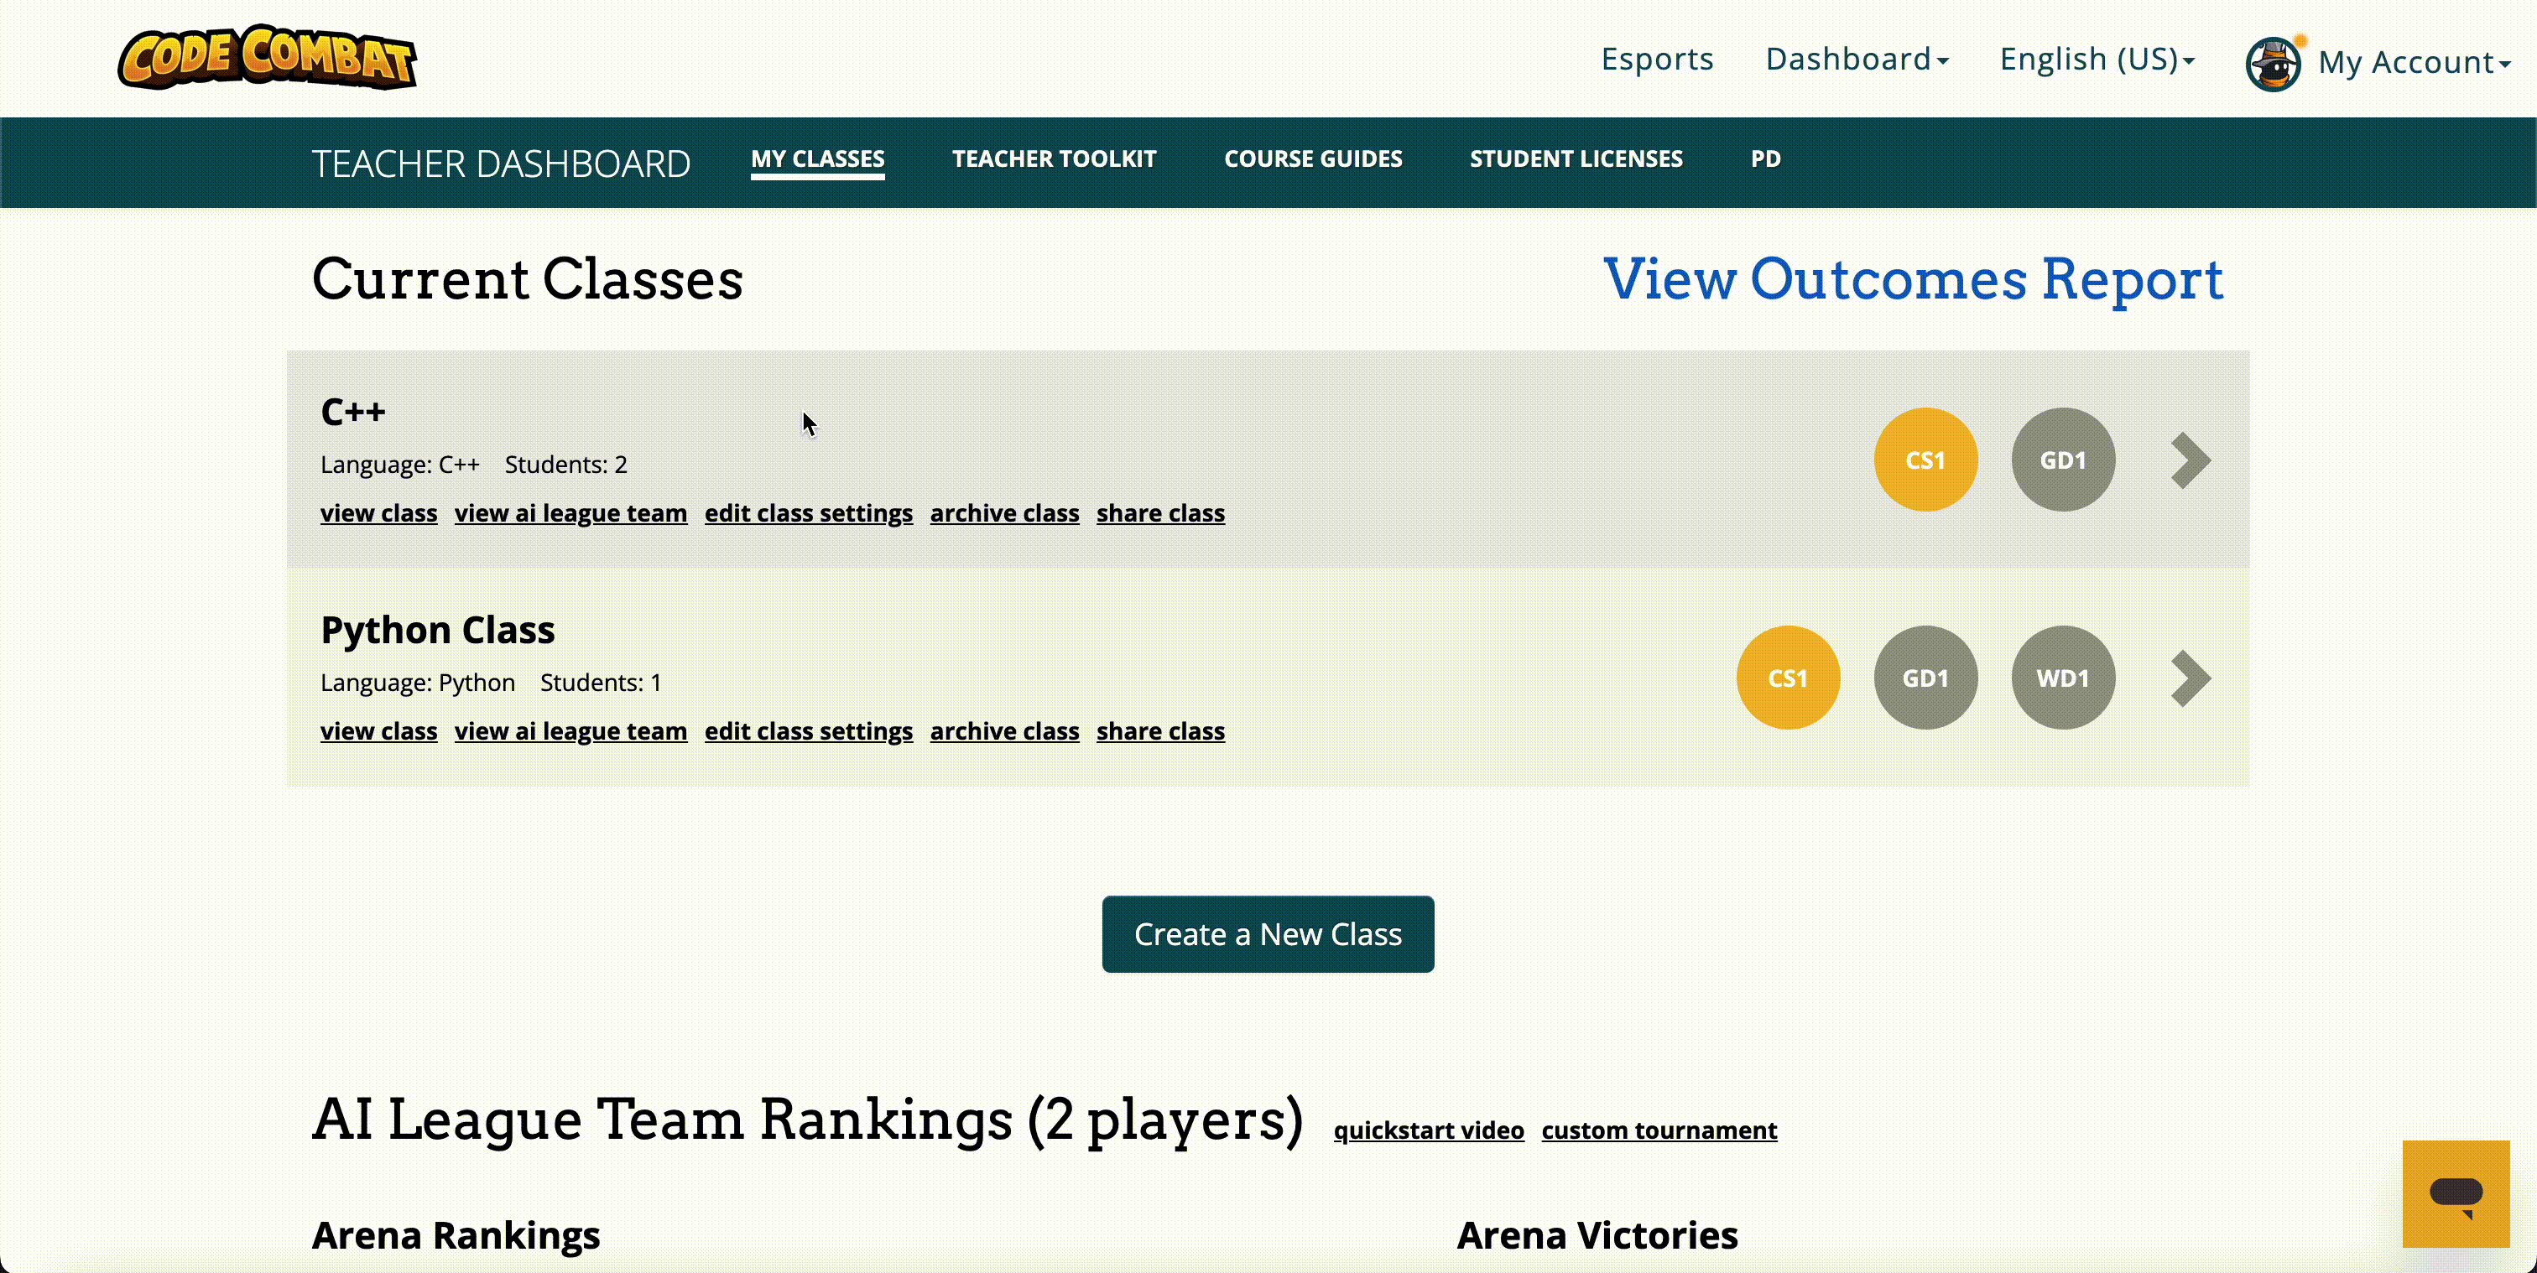This screenshot has height=1273, width=2537.
Task: Go to Student Licenses tab
Action: (x=1576, y=158)
